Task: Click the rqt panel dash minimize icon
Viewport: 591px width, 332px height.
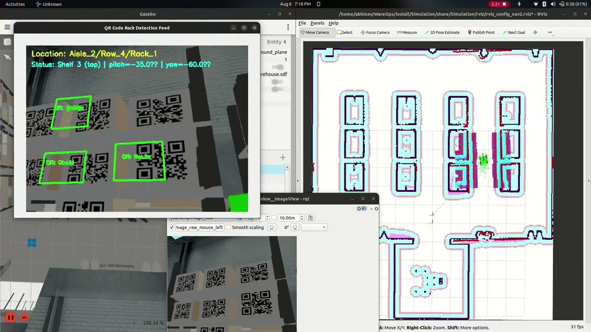Action: tap(371, 209)
